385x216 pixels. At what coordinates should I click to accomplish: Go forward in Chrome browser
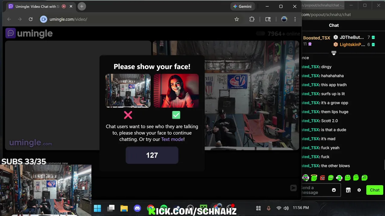point(20,19)
